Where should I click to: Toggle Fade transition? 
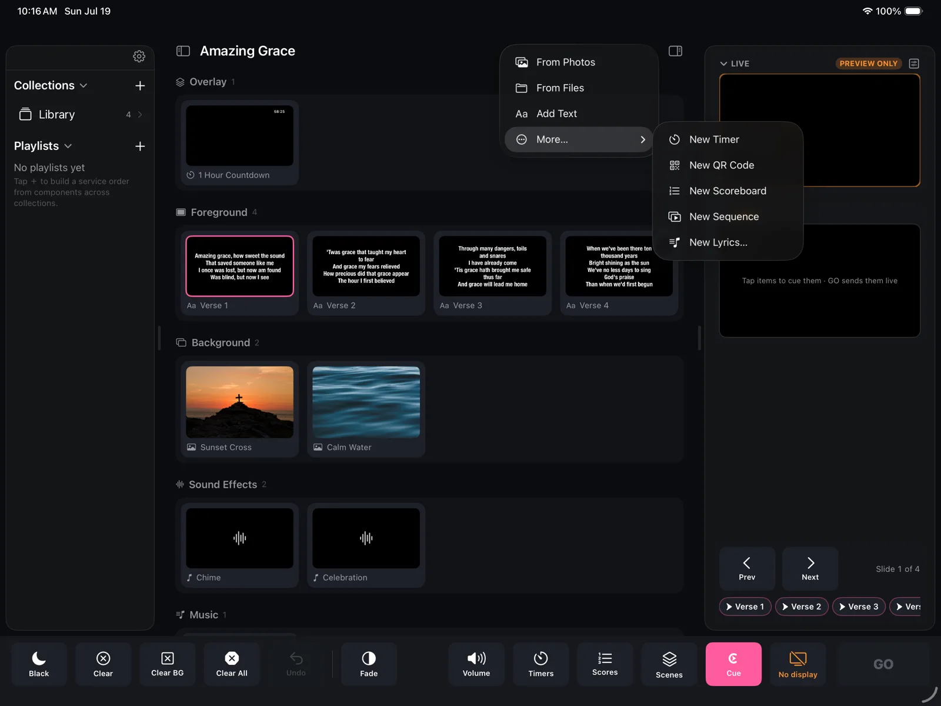point(369,664)
